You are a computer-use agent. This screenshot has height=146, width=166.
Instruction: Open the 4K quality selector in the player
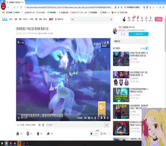pos(79,118)
